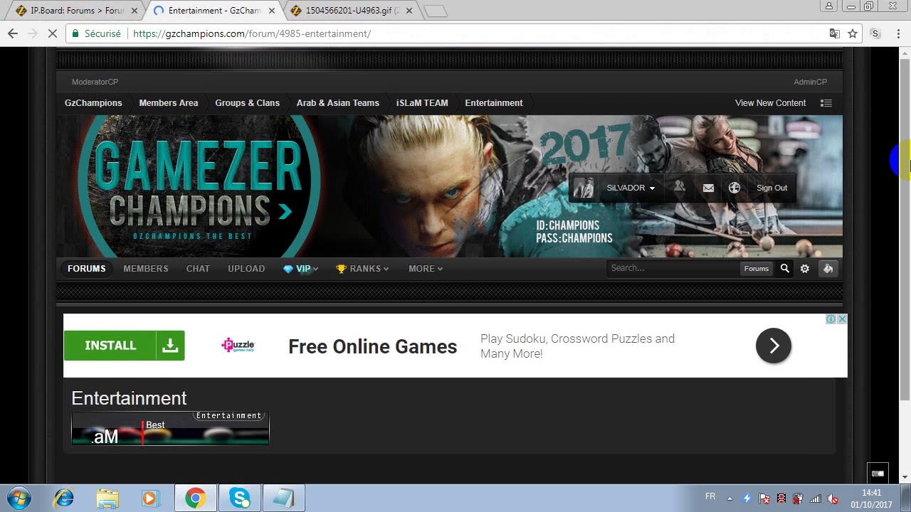
Task: Close the ad with the X icon
Action: click(842, 319)
